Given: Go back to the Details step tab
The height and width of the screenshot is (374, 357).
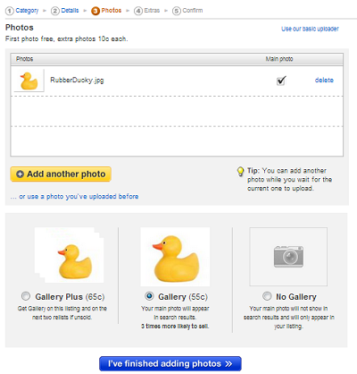Looking at the screenshot, I should (x=70, y=11).
